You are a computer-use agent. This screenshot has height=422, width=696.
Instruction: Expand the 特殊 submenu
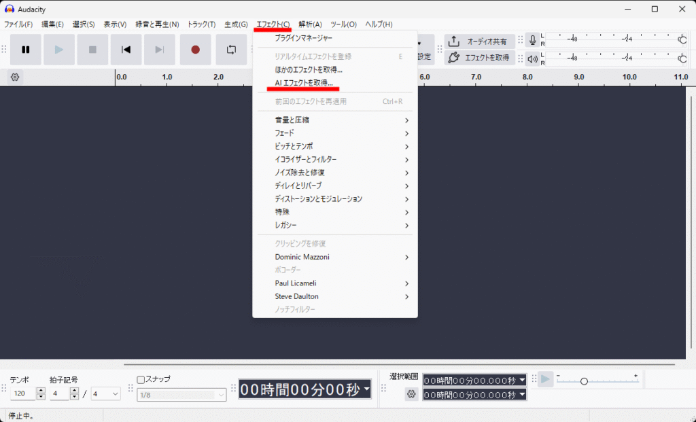(x=334, y=212)
